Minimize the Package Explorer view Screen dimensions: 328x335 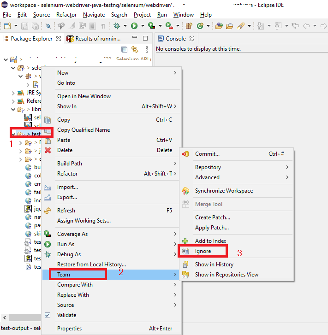point(135,37)
